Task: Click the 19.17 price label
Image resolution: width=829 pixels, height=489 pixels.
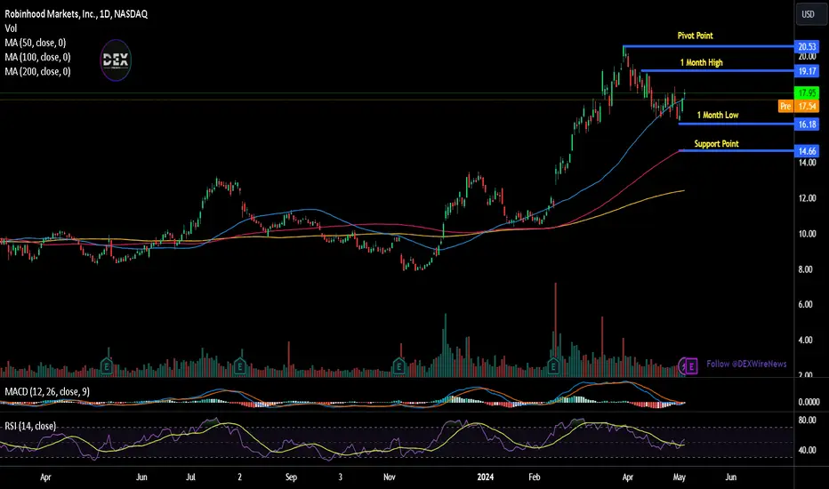Action: click(x=807, y=71)
